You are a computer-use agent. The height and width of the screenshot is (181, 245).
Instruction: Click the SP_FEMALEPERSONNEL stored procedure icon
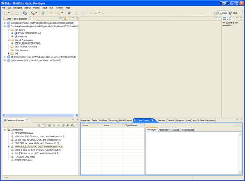[16, 43]
